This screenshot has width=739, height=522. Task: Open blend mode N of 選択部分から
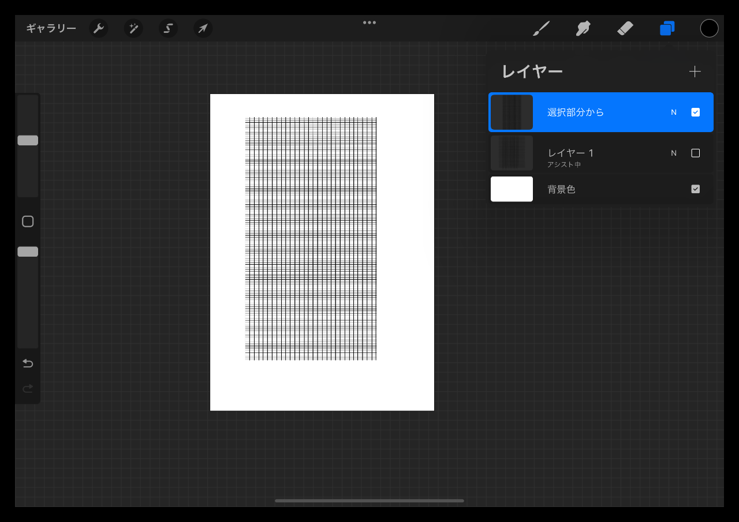coord(674,112)
